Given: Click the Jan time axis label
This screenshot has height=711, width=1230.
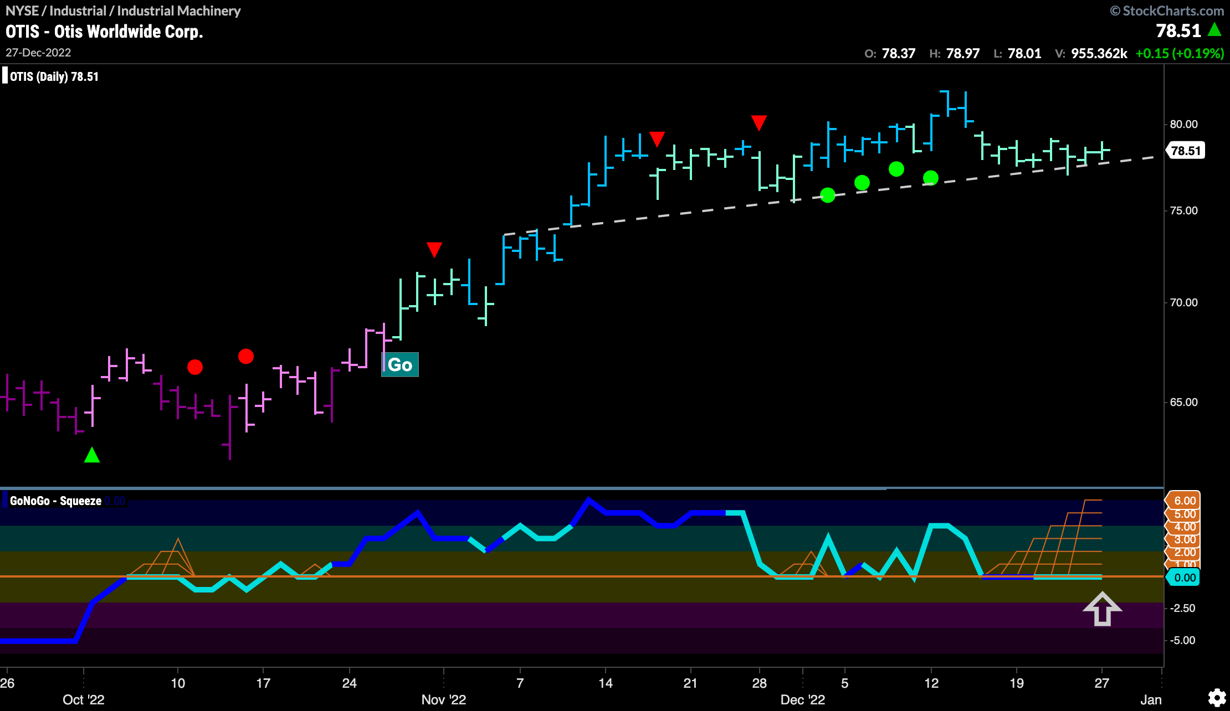Looking at the screenshot, I should (1151, 700).
